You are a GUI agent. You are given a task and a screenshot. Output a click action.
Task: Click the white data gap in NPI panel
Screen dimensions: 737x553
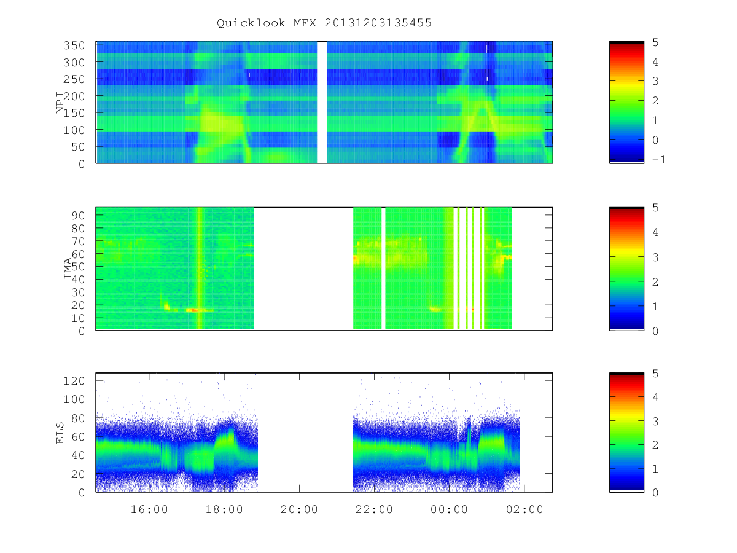(x=322, y=103)
